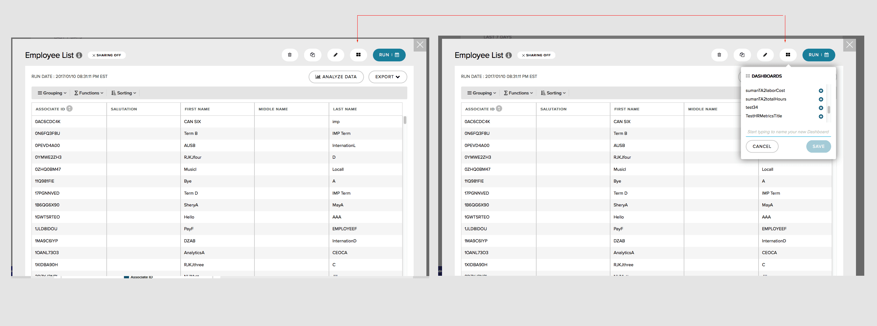Screen dimensions: 877x326
Task: Click SAVE in Dashboards popup
Action: [x=818, y=147]
